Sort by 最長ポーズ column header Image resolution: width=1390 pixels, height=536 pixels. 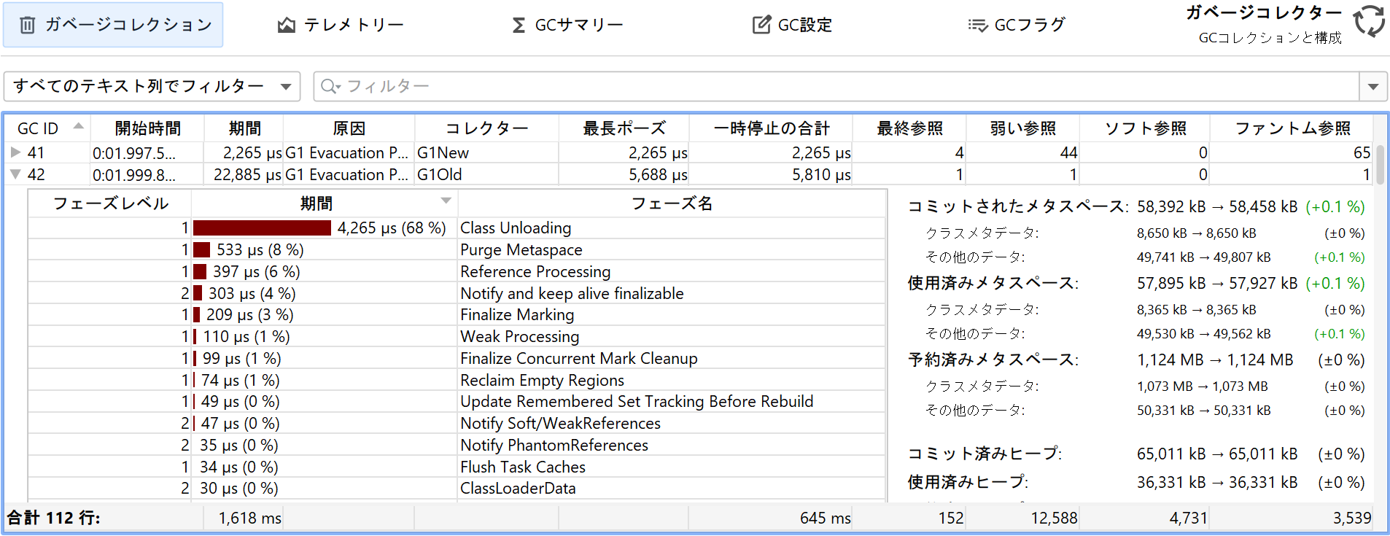tap(624, 128)
